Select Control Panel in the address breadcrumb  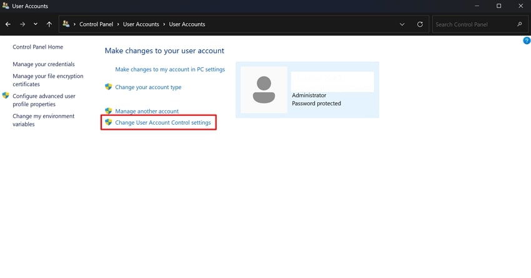96,24
